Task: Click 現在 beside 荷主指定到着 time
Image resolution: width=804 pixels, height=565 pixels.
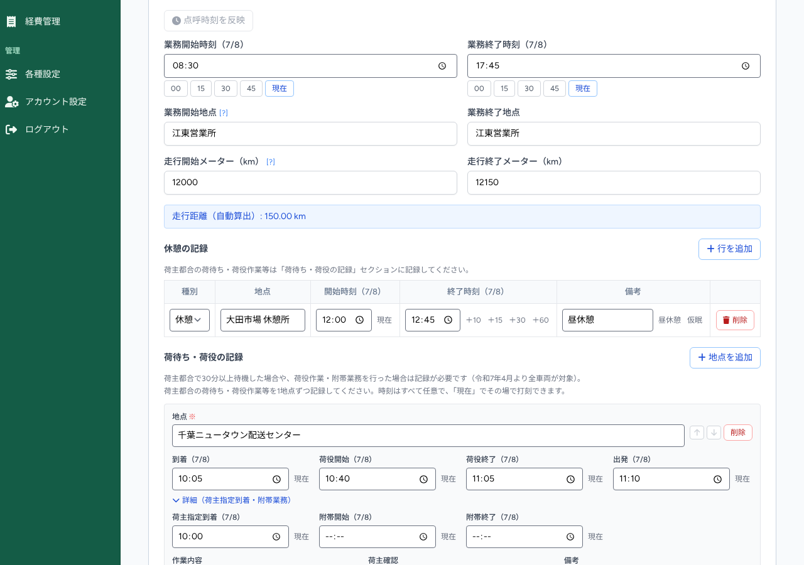Action: [301, 537]
